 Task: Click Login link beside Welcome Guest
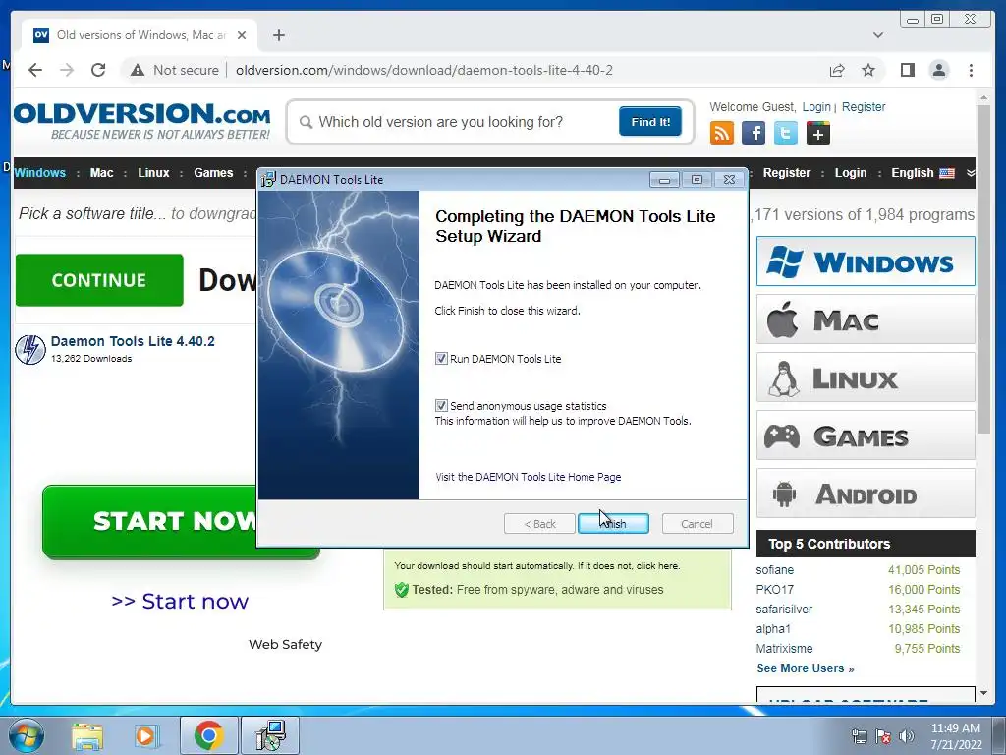click(x=816, y=106)
